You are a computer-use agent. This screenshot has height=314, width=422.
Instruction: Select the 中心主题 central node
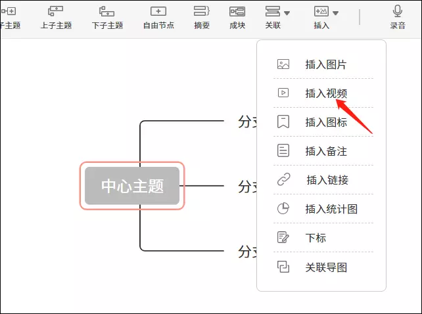pyautogui.click(x=132, y=186)
